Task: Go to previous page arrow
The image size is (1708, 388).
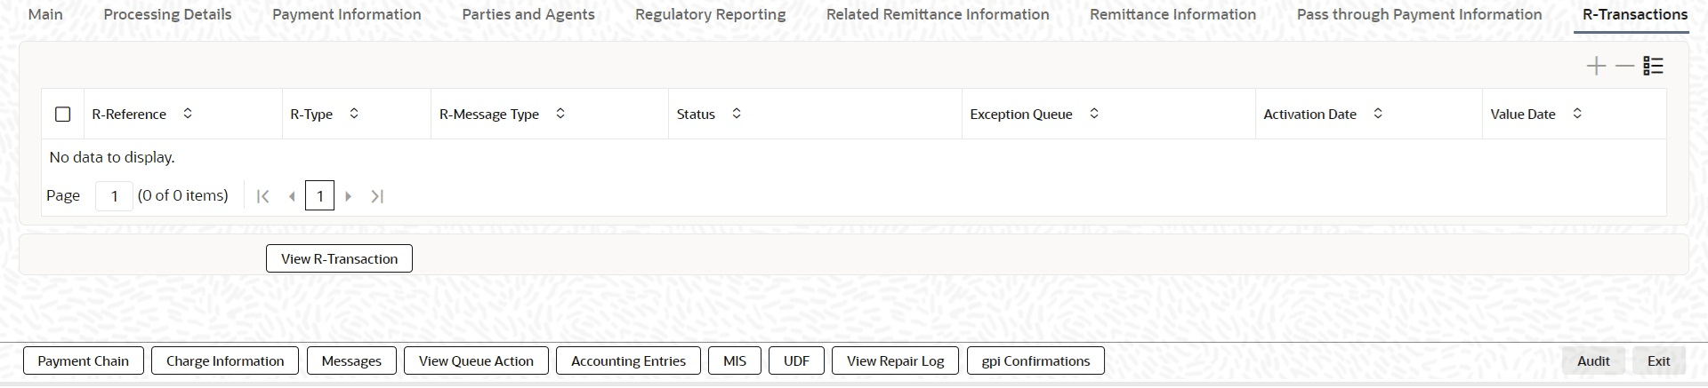Action: [x=292, y=196]
